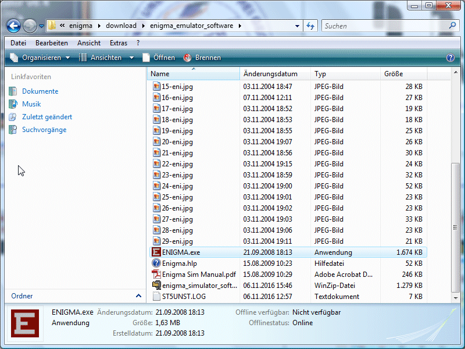Go back with the blue Back arrow
The height and width of the screenshot is (349, 465).
click(13, 26)
